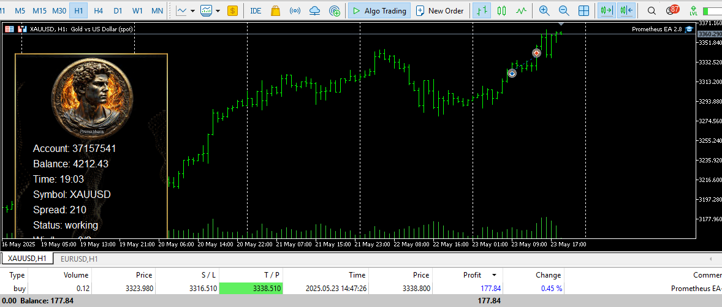Screen dimensions: 722x307
Task: Open a New Order dialog
Action: point(439,10)
